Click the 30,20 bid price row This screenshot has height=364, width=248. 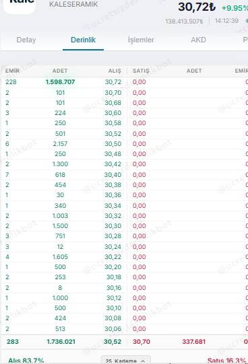[113, 266]
